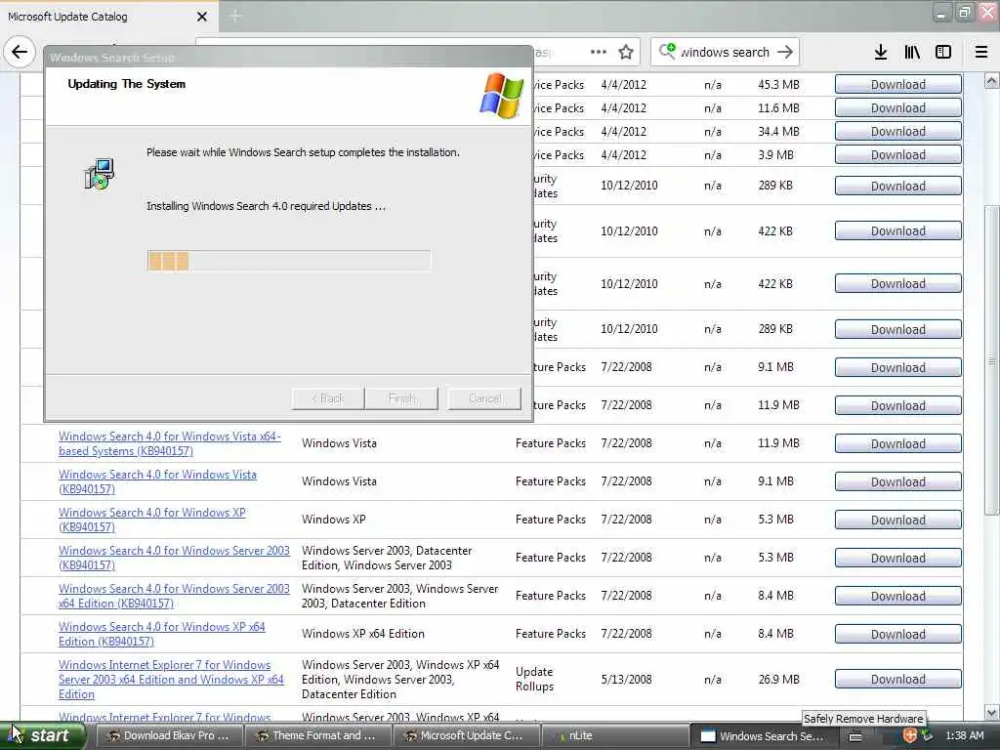Open the Windows Start menu

click(x=43, y=736)
